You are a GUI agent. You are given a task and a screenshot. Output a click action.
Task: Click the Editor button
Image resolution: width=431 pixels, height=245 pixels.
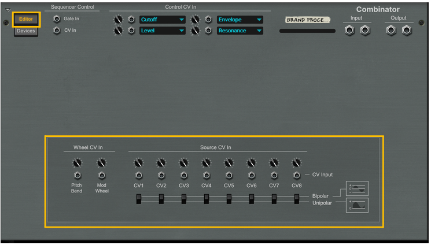[x=26, y=19]
